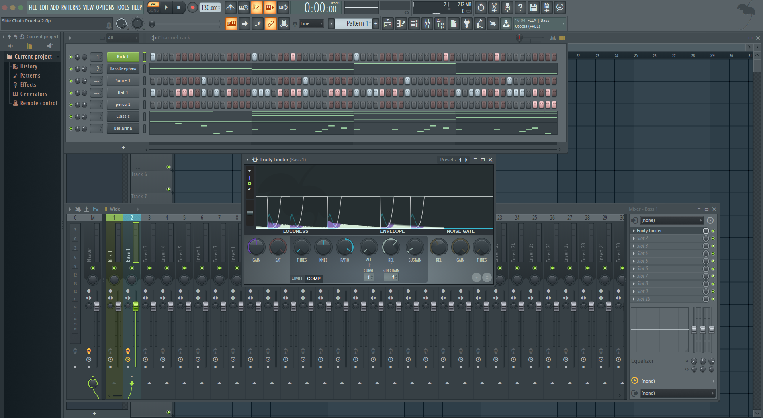This screenshot has width=763, height=418.
Task: Mute the BassDeepSaw channel LED
Action: (x=71, y=69)
